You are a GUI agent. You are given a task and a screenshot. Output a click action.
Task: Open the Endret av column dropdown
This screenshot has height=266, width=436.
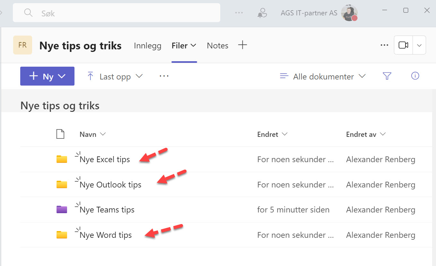tap(383, 134)
